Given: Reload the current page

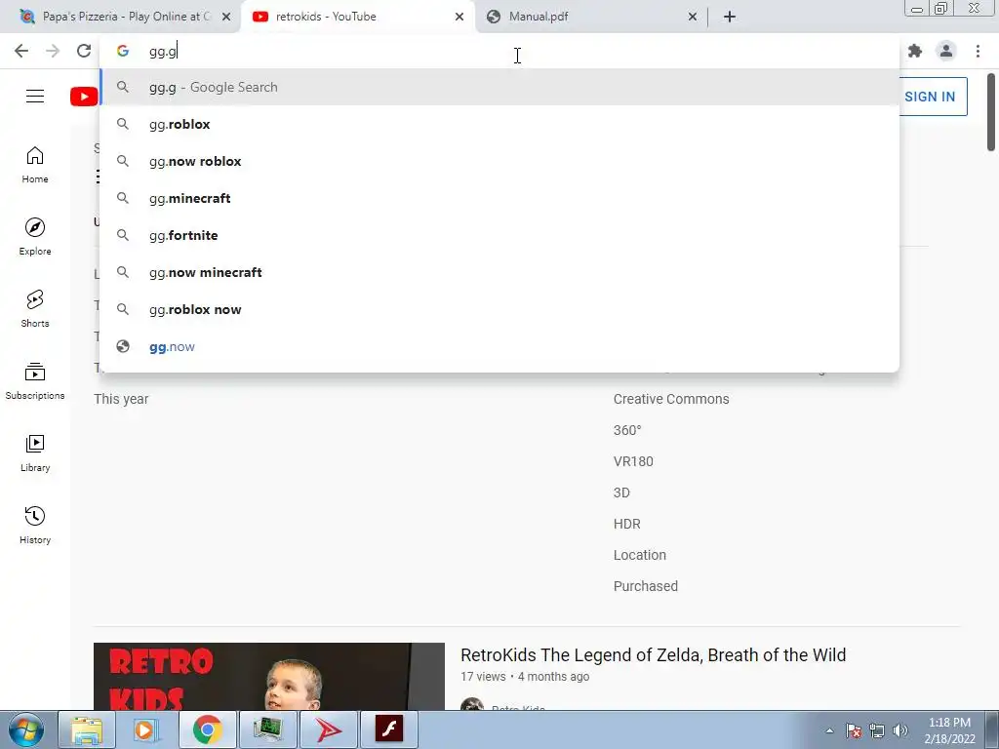Looking at the screenshot, I should point(84,51).
